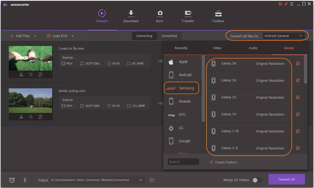Click the format Search field

[x=183, y=162]
